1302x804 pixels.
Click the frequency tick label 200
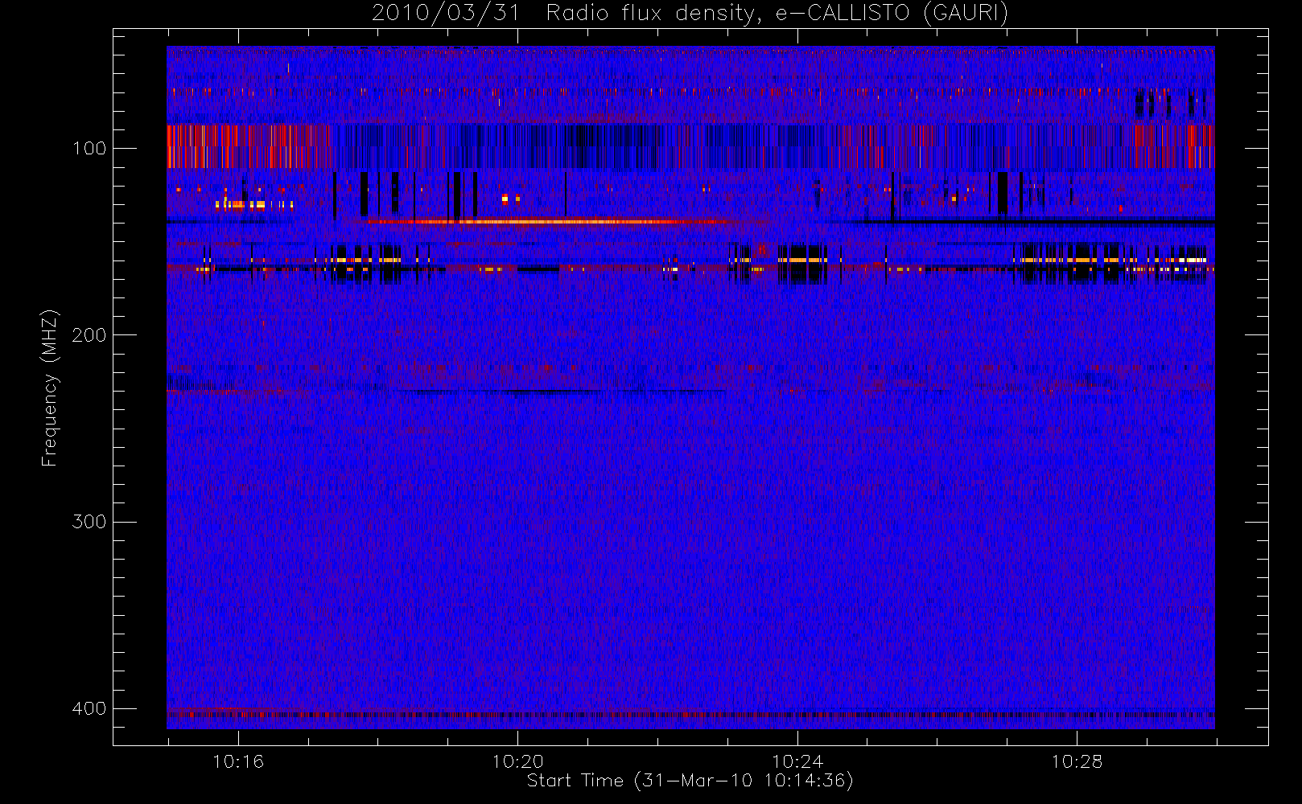pyautogui.click(x=89, y=335)
